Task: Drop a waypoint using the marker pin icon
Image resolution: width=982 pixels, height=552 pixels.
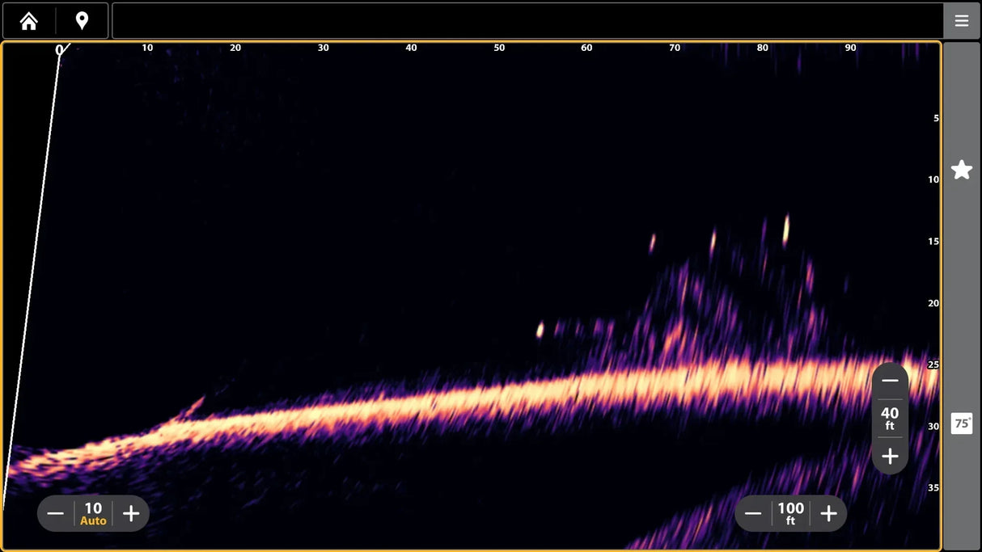Action: click(x=81, y=20)
